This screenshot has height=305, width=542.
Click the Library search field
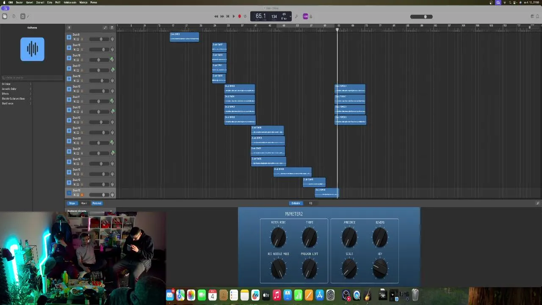[x=32, y=78]
